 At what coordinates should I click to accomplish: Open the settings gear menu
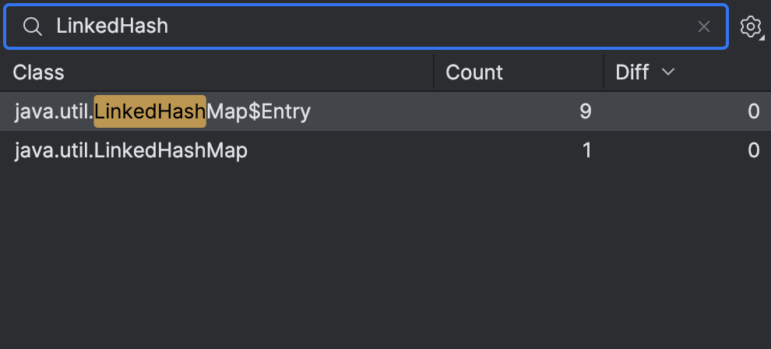[x=750, y=27]
